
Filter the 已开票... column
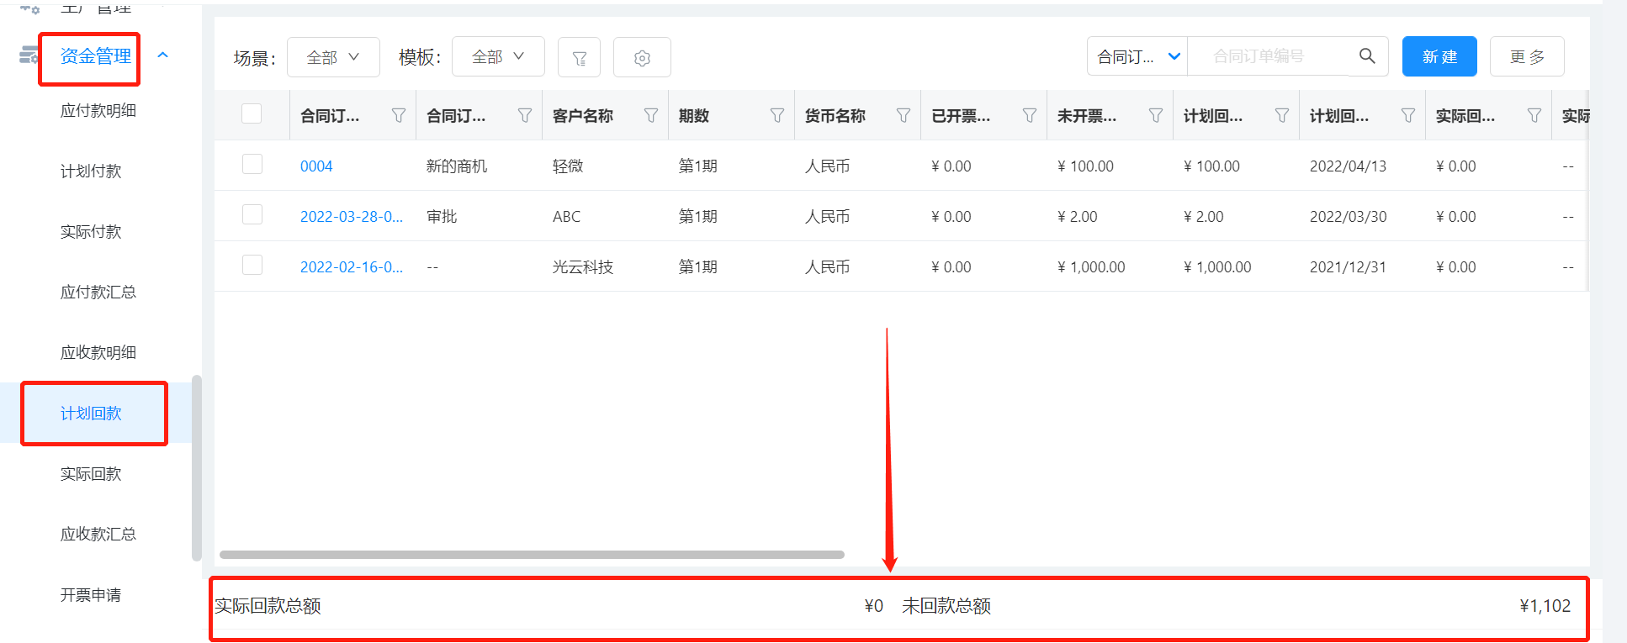(x=1030, y=115)
